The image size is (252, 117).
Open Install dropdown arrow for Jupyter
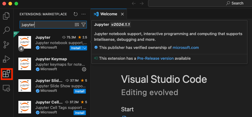tap(85, 48)
